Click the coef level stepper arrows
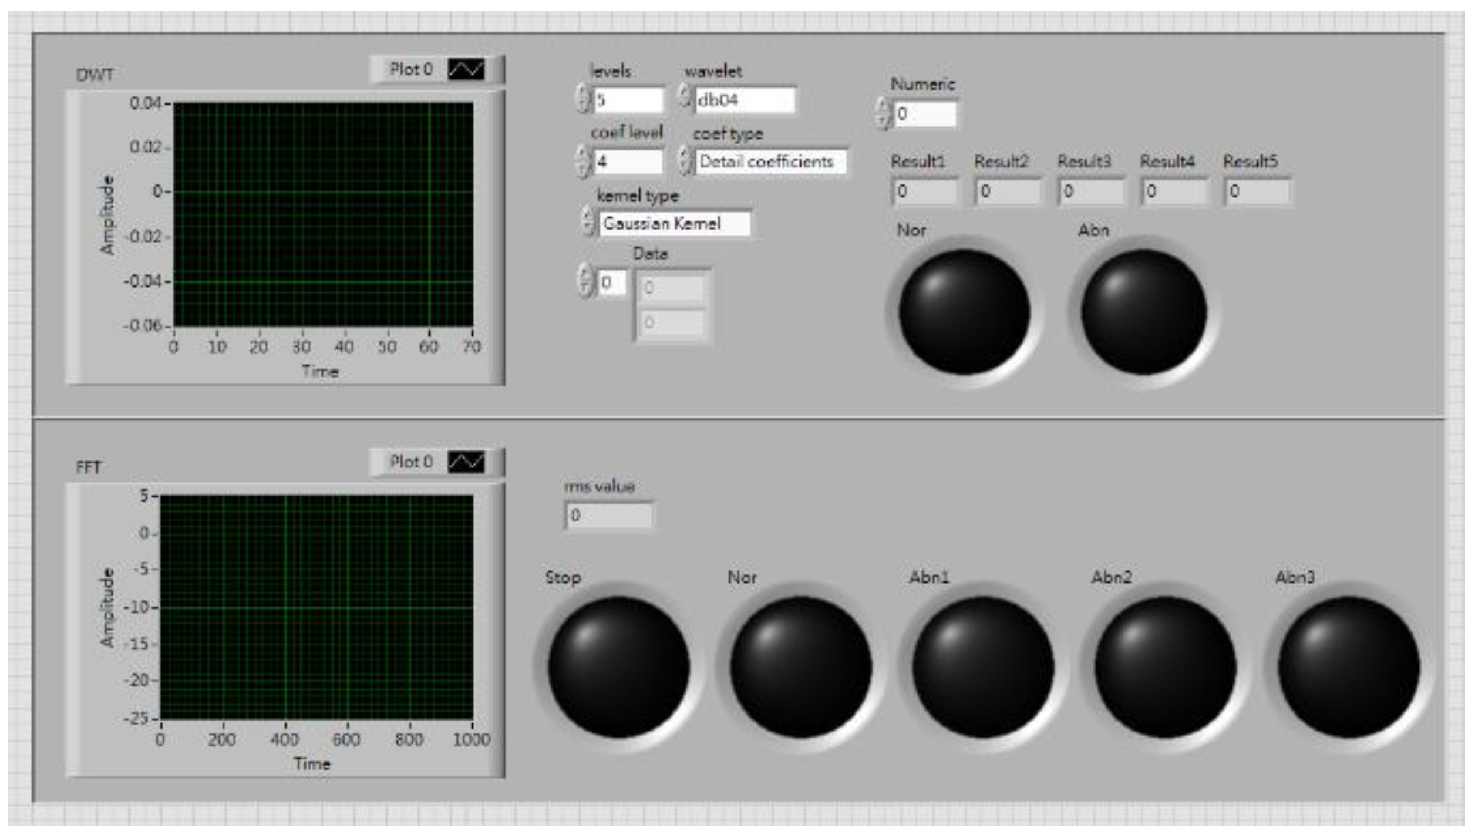This screenshot has height=838, width=1475. [x=582, y=161]
